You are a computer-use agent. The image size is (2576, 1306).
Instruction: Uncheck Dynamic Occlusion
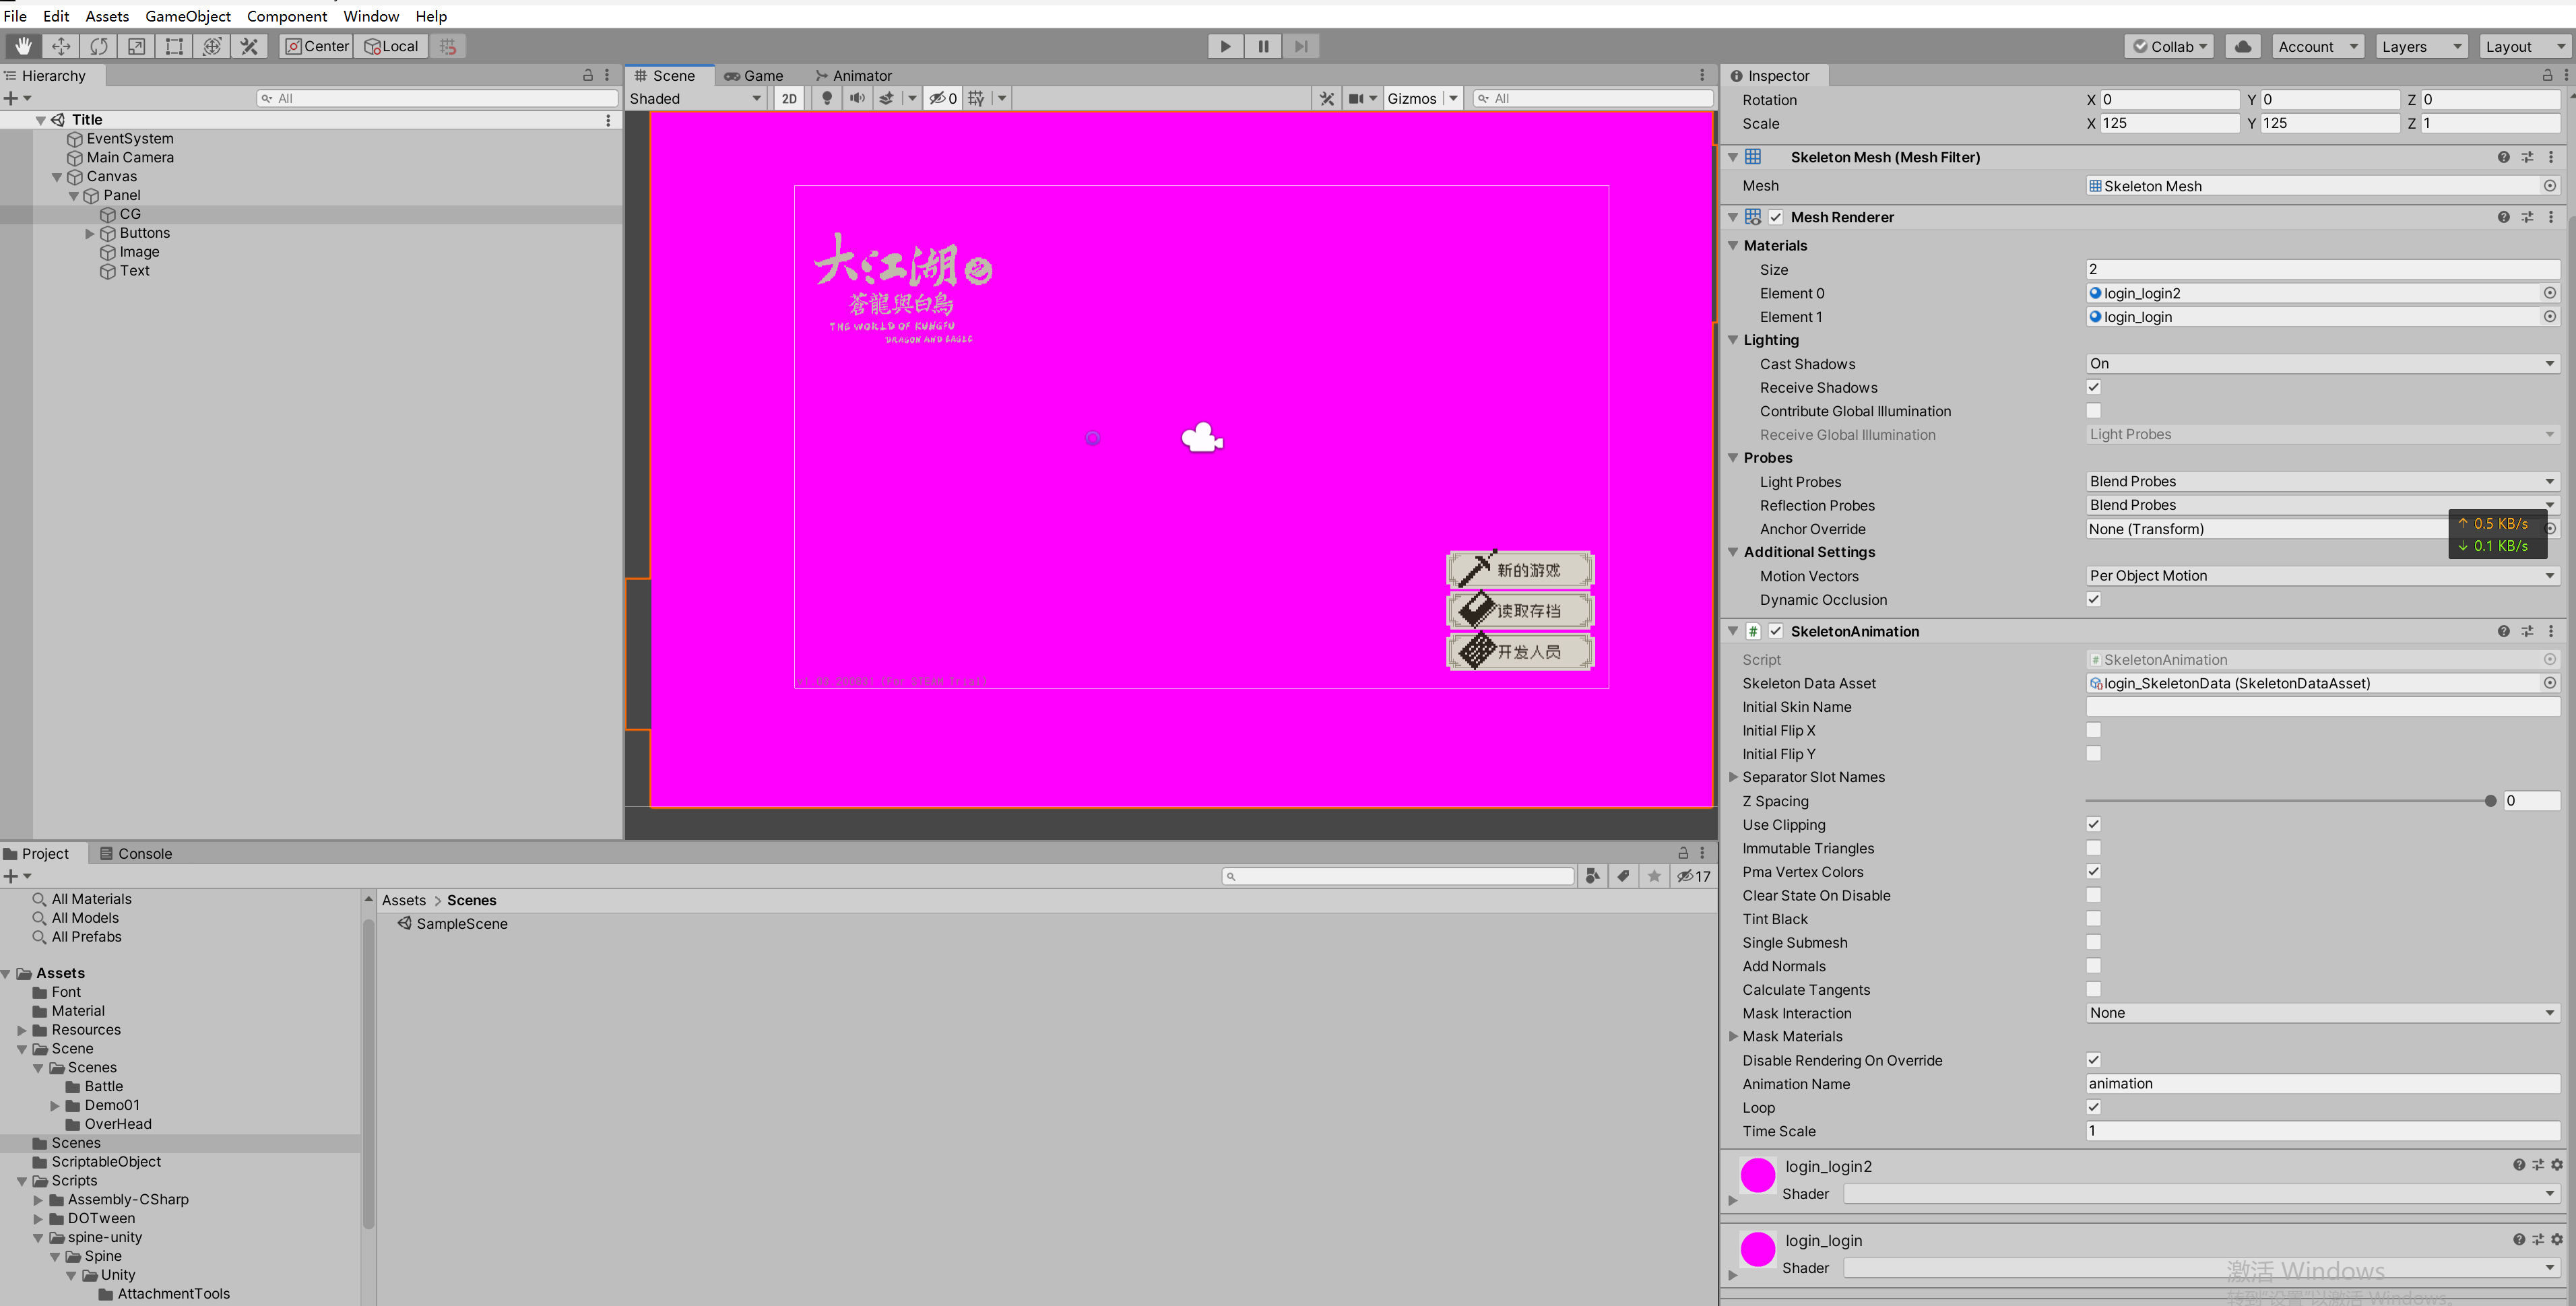pos(2093,599)
